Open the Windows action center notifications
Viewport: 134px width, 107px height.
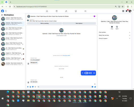(131, 98)
